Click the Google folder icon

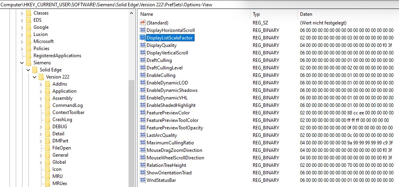click(28, 27)
